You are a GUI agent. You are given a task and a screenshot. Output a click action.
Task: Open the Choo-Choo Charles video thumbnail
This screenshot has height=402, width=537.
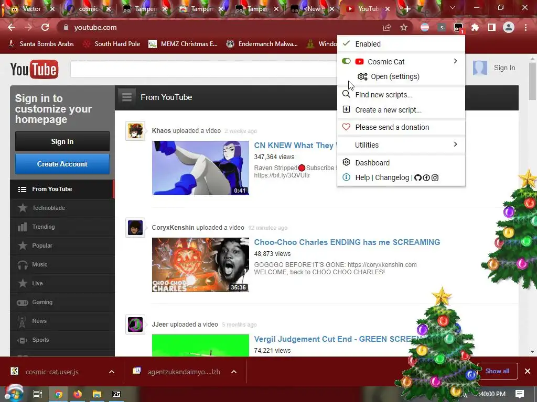[200, 265]
